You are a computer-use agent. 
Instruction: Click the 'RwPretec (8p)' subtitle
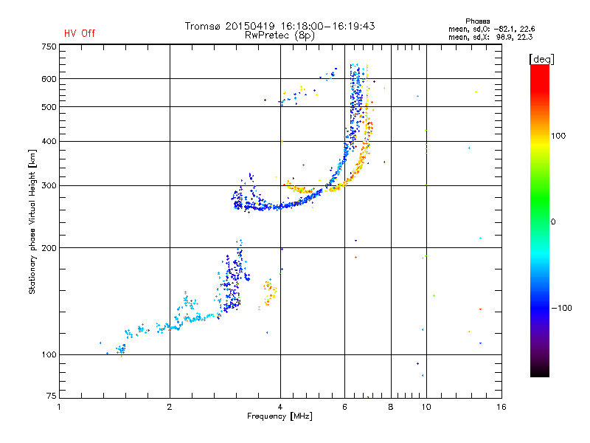click(x=280, y=35)
